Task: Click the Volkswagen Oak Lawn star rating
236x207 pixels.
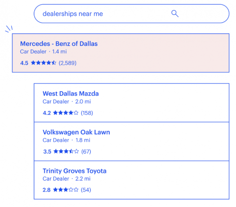Action: [x=66, y=151]
